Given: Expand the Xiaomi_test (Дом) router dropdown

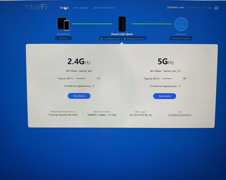Looking at the screenshot, I should point(199,8).
